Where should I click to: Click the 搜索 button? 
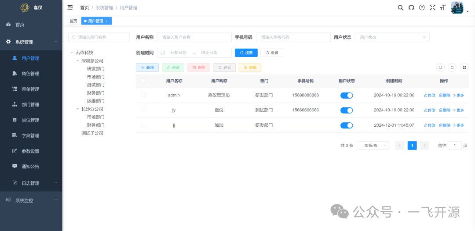pos(246,53)
